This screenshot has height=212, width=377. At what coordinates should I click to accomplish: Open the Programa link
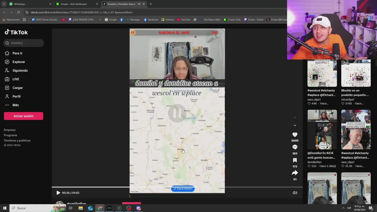[x=10, y=135]
